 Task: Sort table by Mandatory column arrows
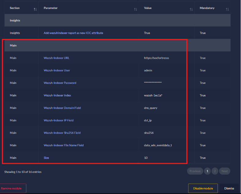(x=227, y=9)
